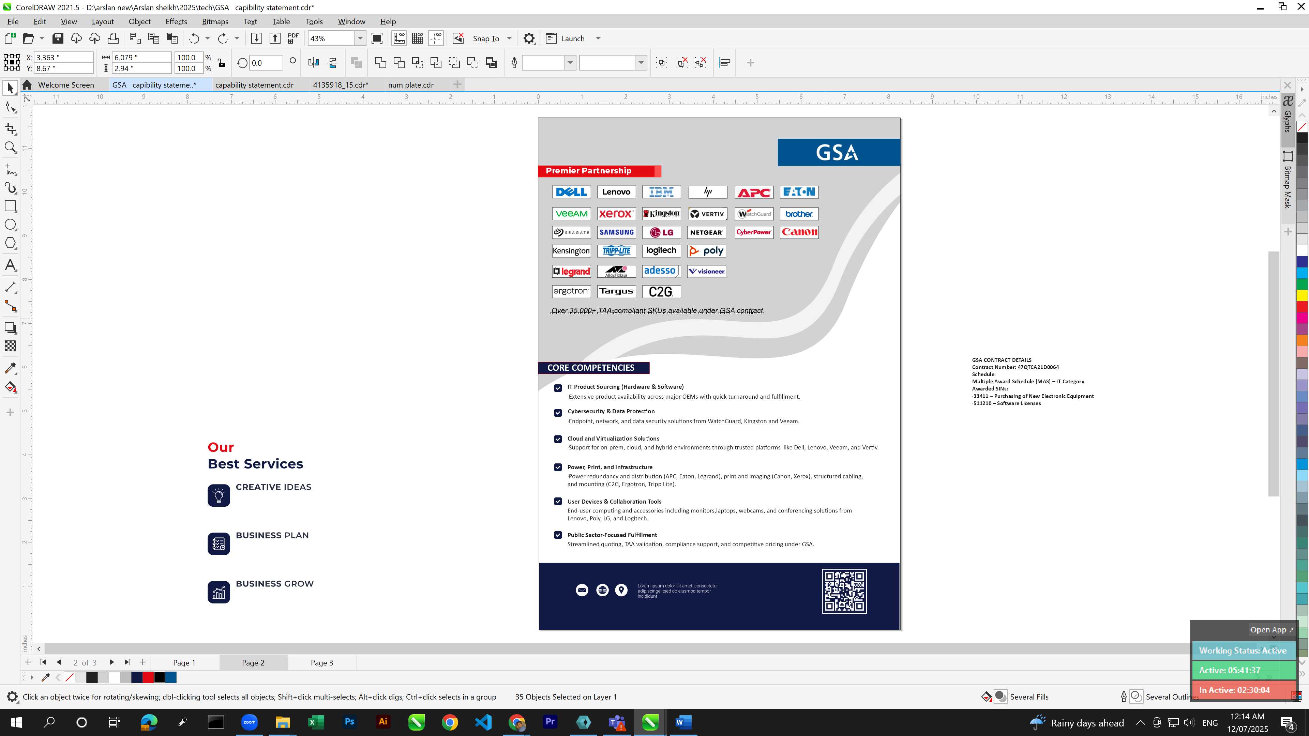Screen dimensions: 1309x736
Task: Open the Effects menu
Action: (176, 21)
